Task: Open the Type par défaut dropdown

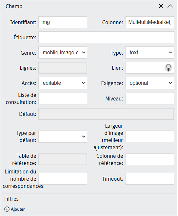Action: coord(63,136)
